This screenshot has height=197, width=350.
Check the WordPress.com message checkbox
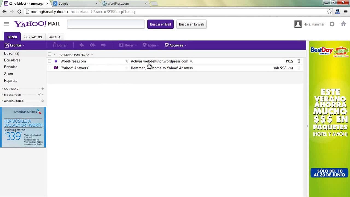pos(49,61)
